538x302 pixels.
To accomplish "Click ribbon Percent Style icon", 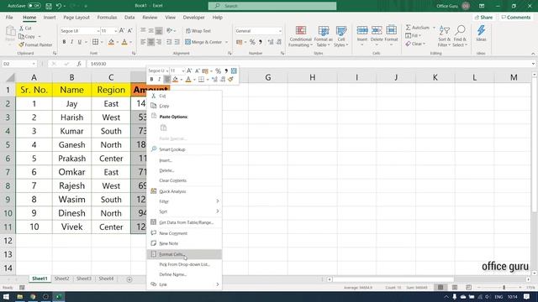I will [252, 42].
